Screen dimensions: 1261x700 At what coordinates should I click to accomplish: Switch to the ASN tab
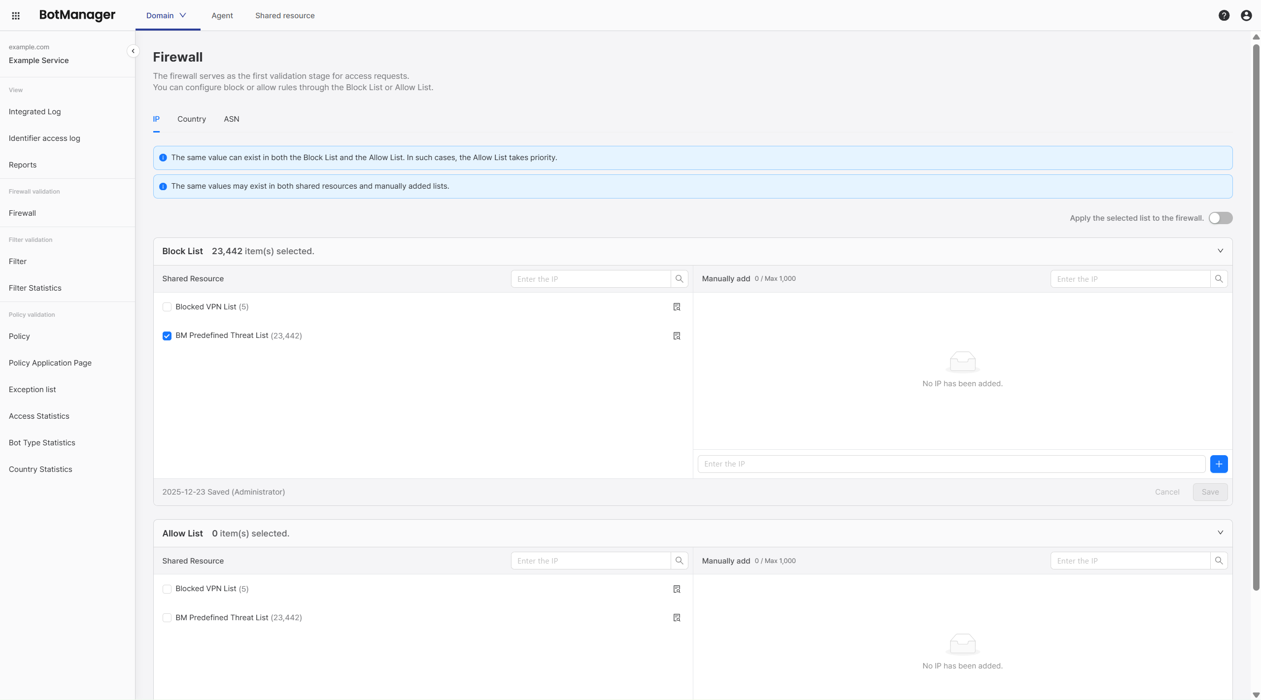pyautogui.click(x=231, y=119)
